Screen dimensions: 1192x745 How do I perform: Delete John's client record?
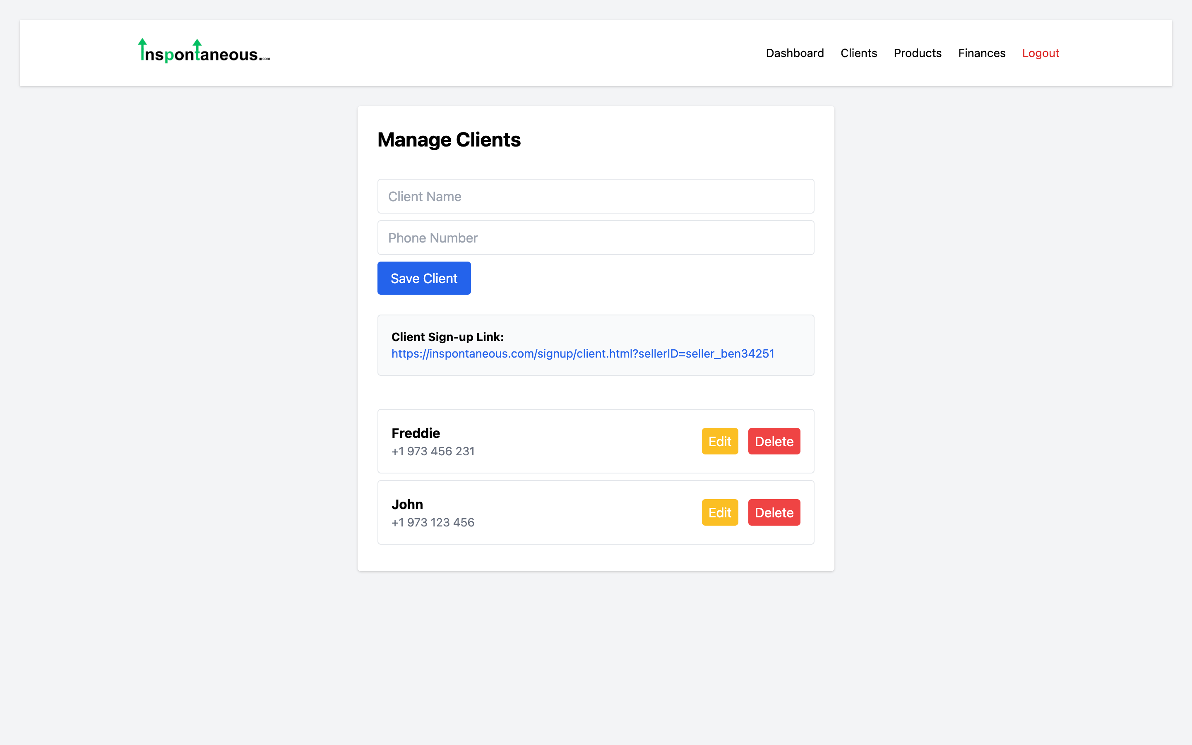tap(774, 512)
